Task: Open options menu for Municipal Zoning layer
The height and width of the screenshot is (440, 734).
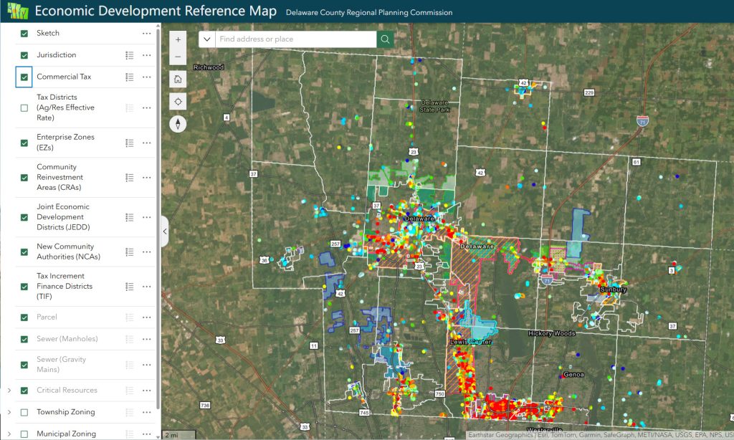Action: click(147, 433)
